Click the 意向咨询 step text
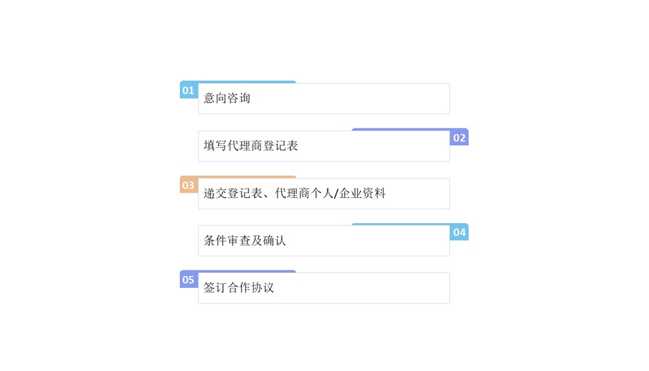The height and width of the screenshot is (371, 649). [227, 98]
